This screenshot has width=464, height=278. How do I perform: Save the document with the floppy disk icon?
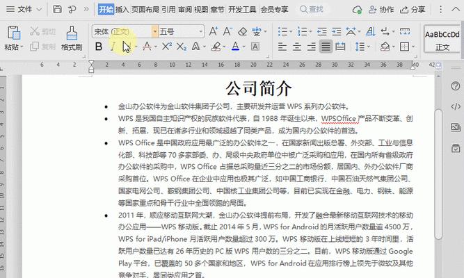coord(57,9)
